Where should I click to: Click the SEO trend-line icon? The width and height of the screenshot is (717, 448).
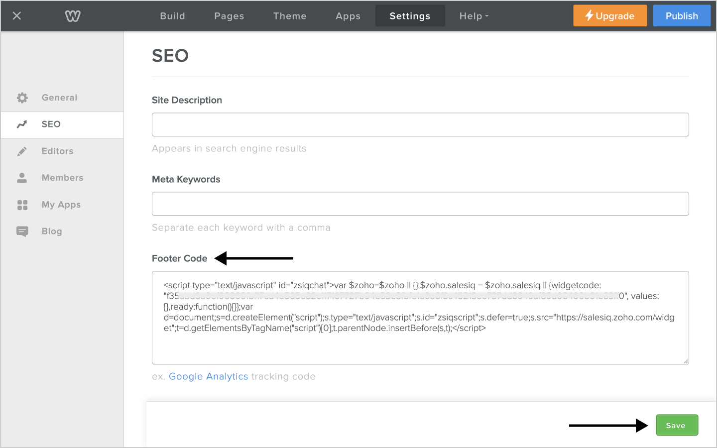pyautogui.click(x=22, y=124)
